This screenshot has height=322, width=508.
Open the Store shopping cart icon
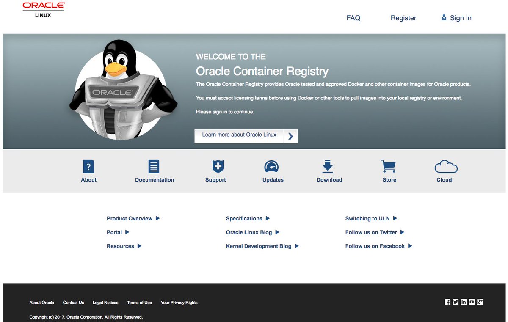pyautogui.click(x=388, y=166)
